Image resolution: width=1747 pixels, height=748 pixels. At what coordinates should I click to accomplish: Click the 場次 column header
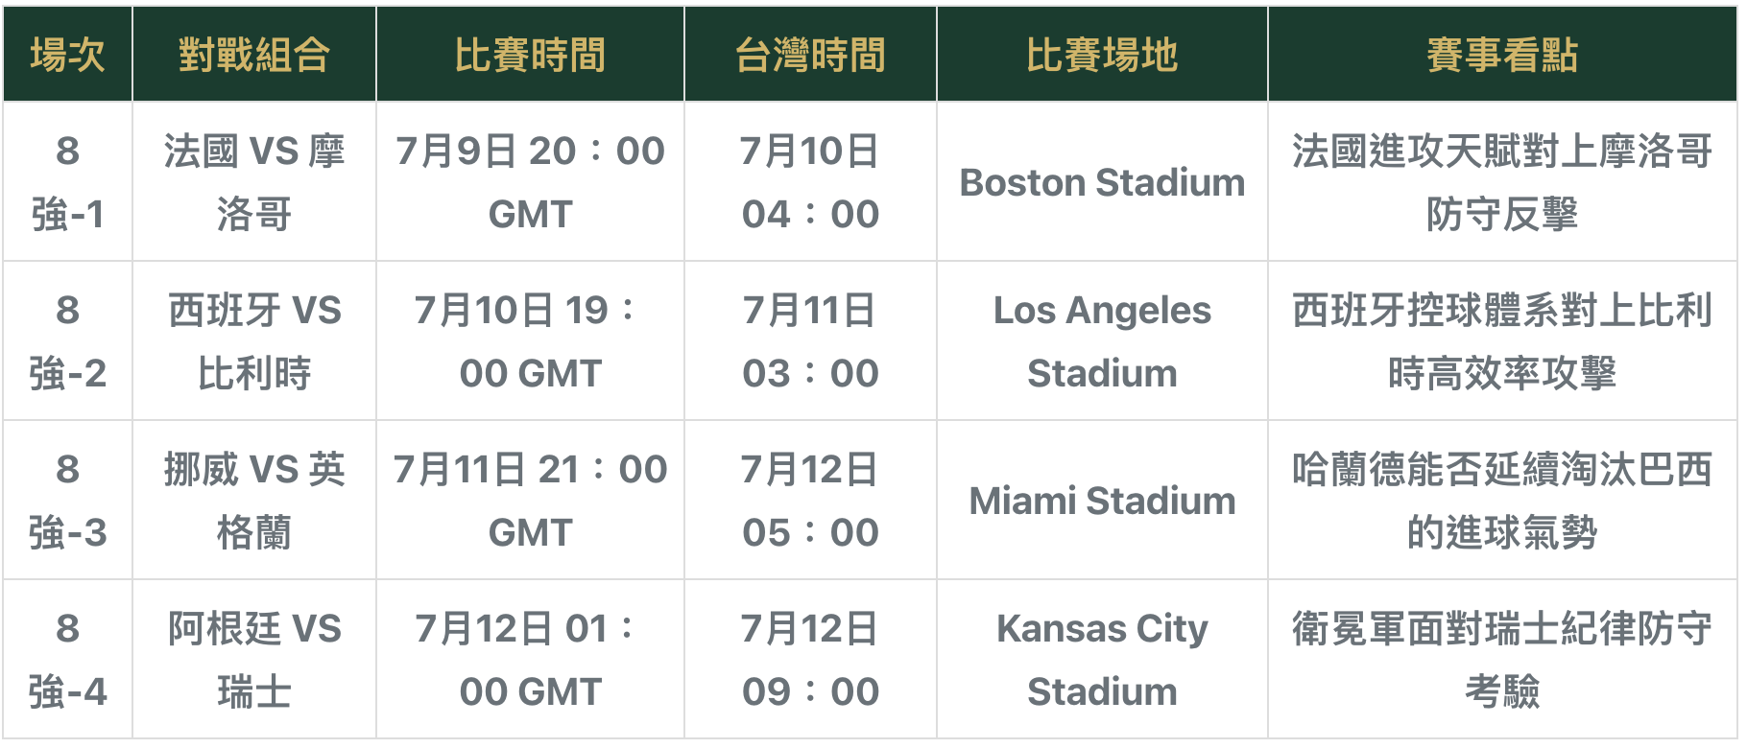[x=67, y=54]
